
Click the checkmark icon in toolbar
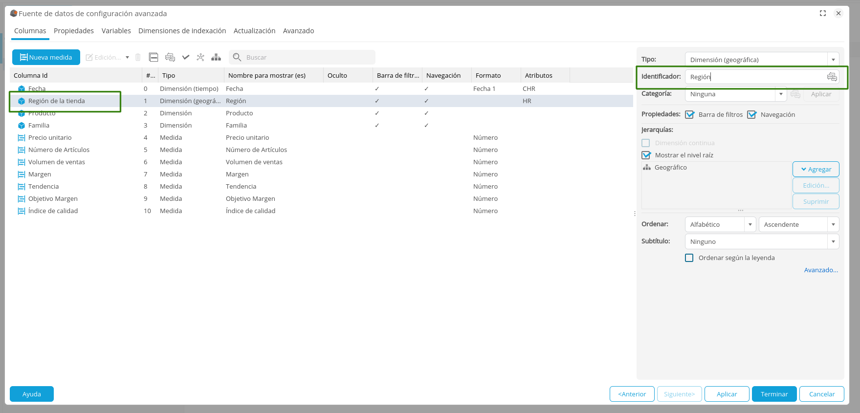186,57
